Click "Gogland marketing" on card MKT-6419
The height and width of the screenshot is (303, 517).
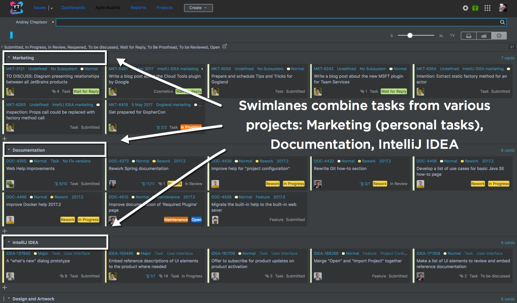pyautogui.click(x=174, y=105)
